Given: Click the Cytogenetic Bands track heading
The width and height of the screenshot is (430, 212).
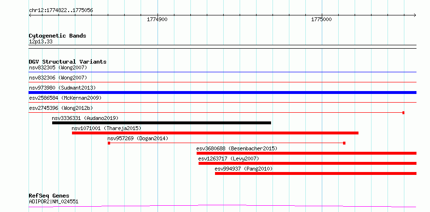Looking at the screenshot, I should [x=57, y=36].
